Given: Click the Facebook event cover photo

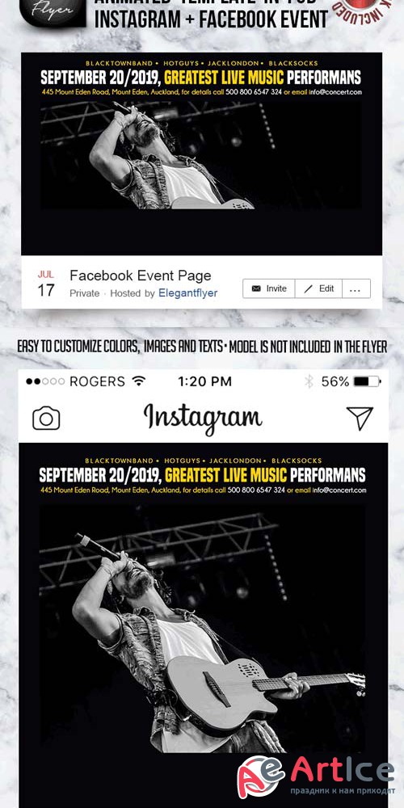Looking at the screenshot, I should (201, 154).
